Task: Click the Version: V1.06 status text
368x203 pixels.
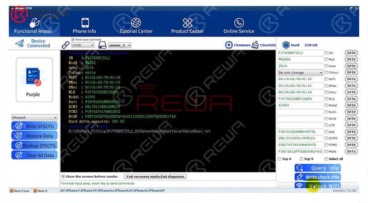Action: [344, 191]
